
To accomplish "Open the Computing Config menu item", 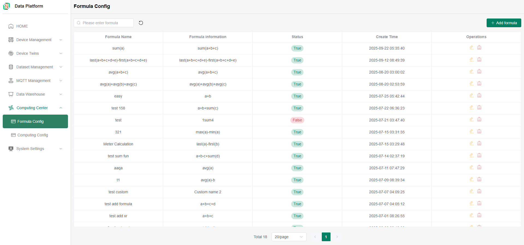I will (32, 135).
